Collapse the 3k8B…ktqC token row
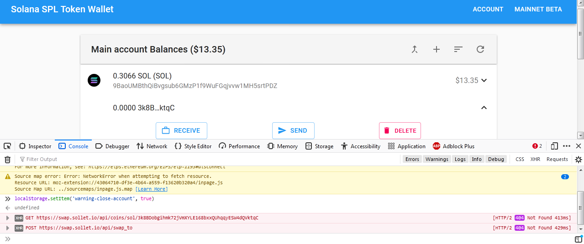This screenshot has width=584, height=244. click(x=484, y=108)
